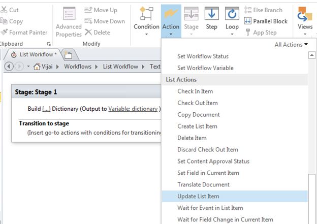
Task: Select Check Out Item action
Action: [235, 103]
